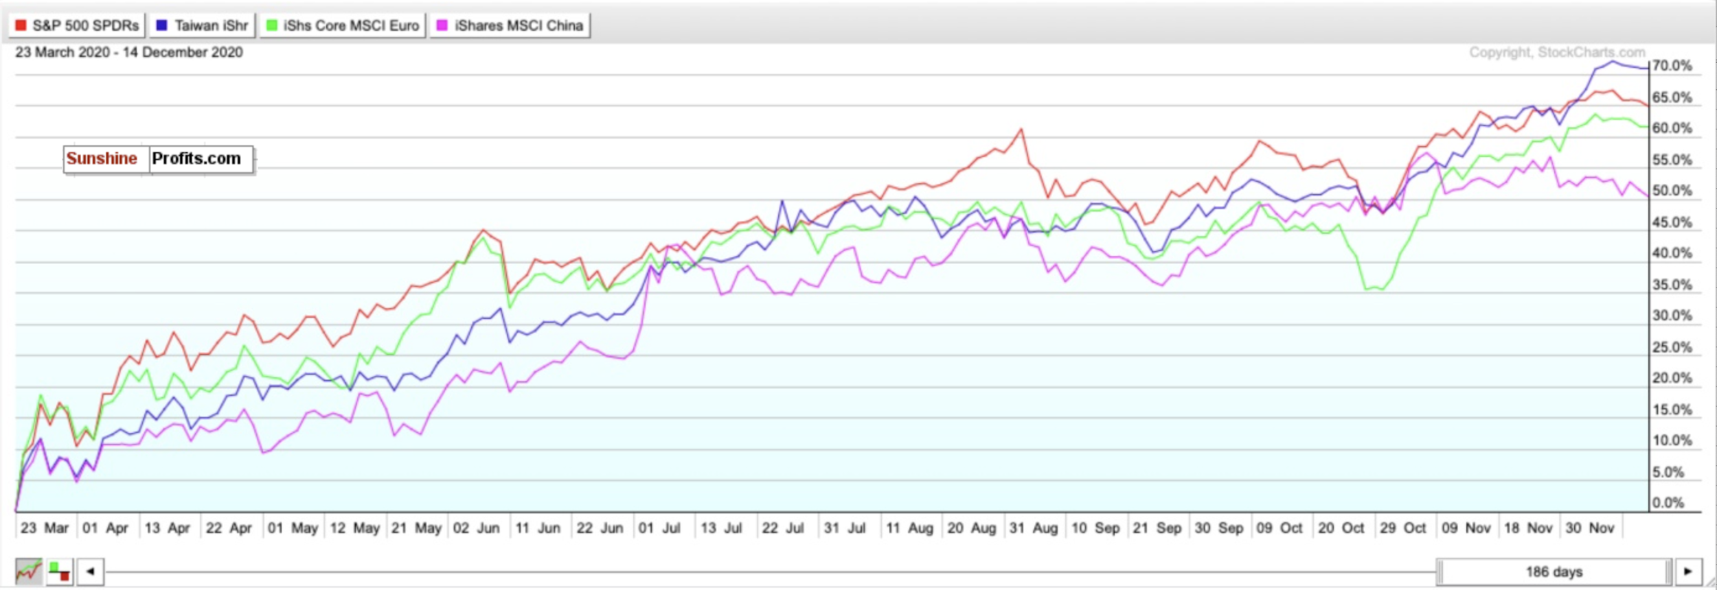
Task: Click the 35.0% axis label
Action: click(x=1672, y=285)
